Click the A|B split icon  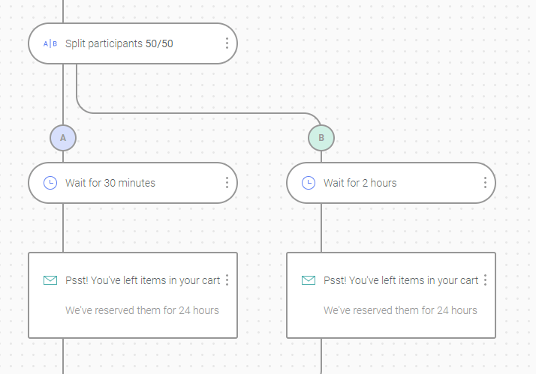pyautogui.click(x=50, y=43)
